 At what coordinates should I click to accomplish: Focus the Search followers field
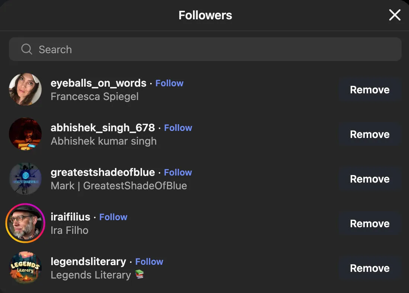click(205, 49)
